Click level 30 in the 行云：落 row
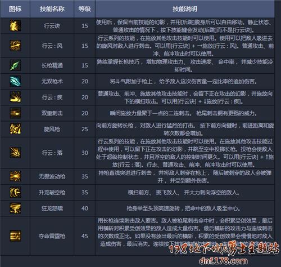This screenshot has height=267, width=281. pyautogui.click(x=85, y=153)
